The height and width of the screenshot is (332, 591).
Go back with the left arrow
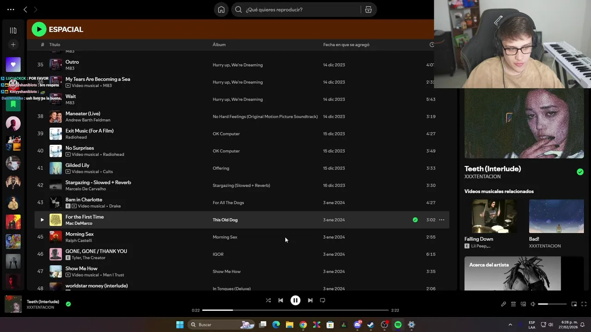tap(25, 10)
